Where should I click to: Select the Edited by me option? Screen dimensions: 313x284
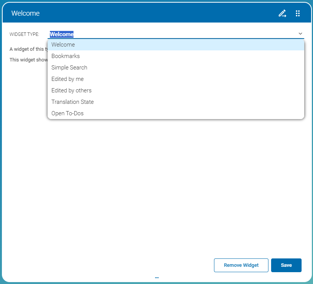(67, 79)
